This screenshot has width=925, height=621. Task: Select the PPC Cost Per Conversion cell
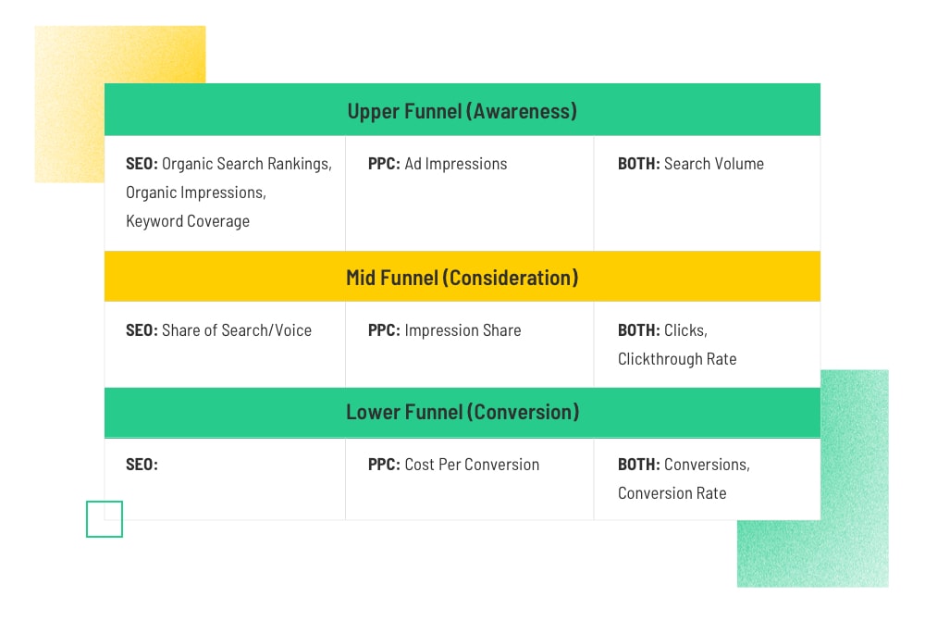(453, 465)
